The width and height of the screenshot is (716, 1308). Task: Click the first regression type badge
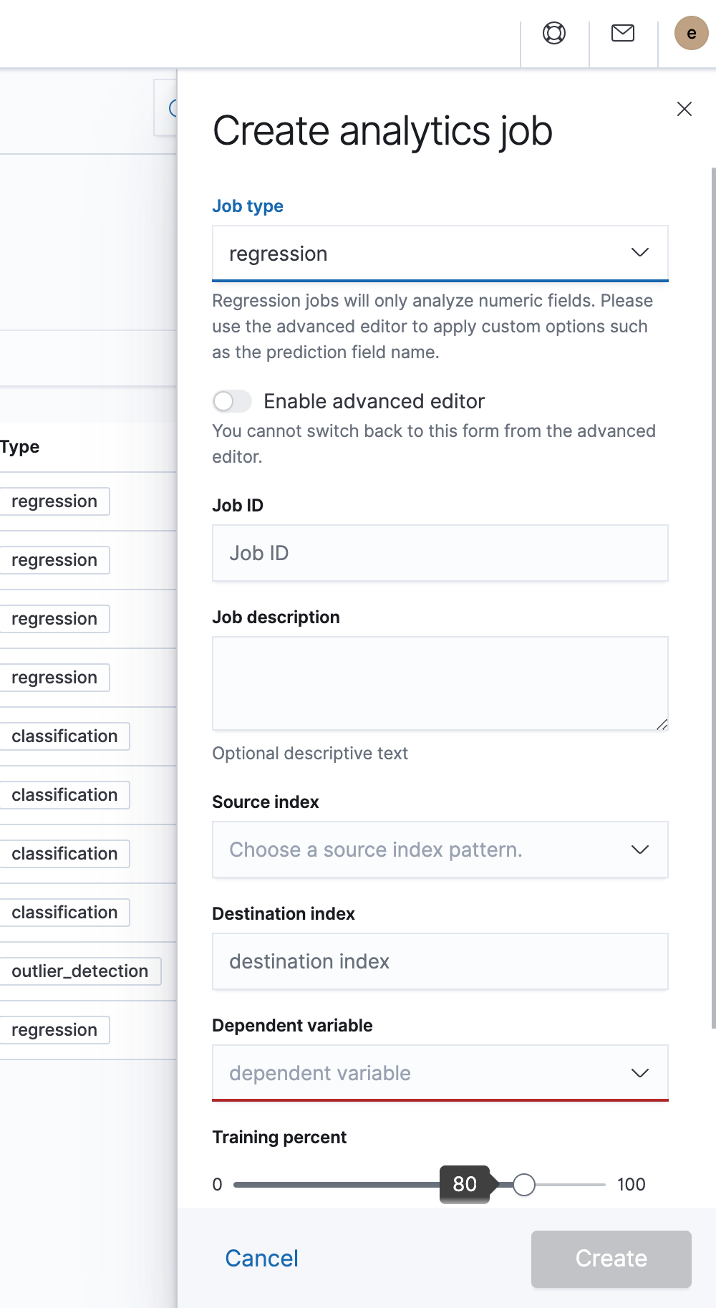pyautogui.click(x=54, y=501)
